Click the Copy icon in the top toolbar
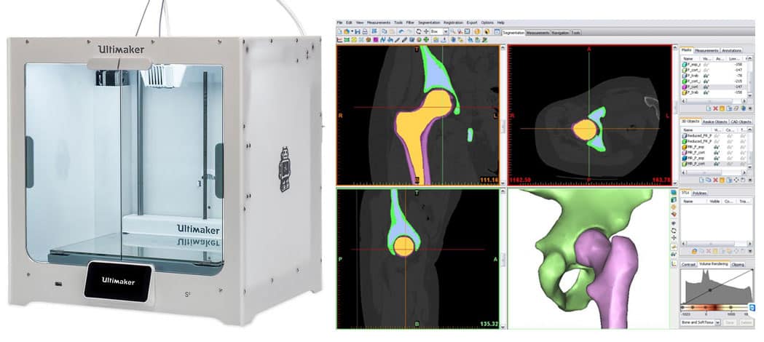The image size is (764, 342). pos(384,31)
